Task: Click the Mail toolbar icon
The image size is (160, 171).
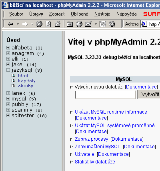Action: pyautogui.click(x=88, y=24)
